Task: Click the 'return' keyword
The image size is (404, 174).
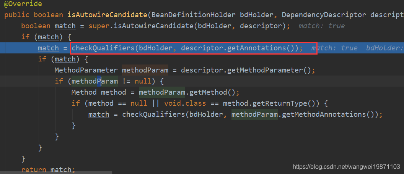Action: 34,170
